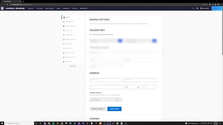The width and height of the screenshot is (223, 125).
Task: Open Transactions history icon in the sidebar
Action: coord(64,31)
